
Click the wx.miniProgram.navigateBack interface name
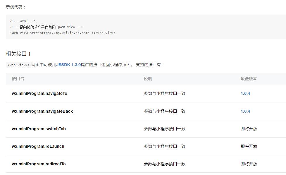pyautogui.click(x=42, y=111)
